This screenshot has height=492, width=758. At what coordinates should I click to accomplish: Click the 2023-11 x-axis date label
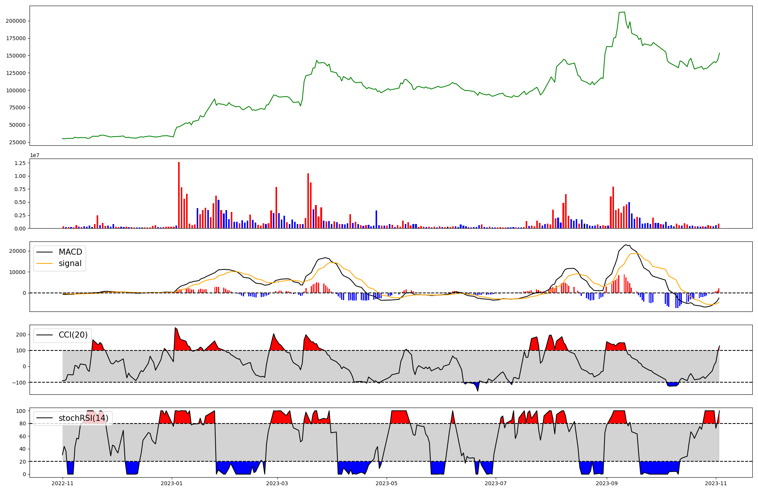[716, 483]
